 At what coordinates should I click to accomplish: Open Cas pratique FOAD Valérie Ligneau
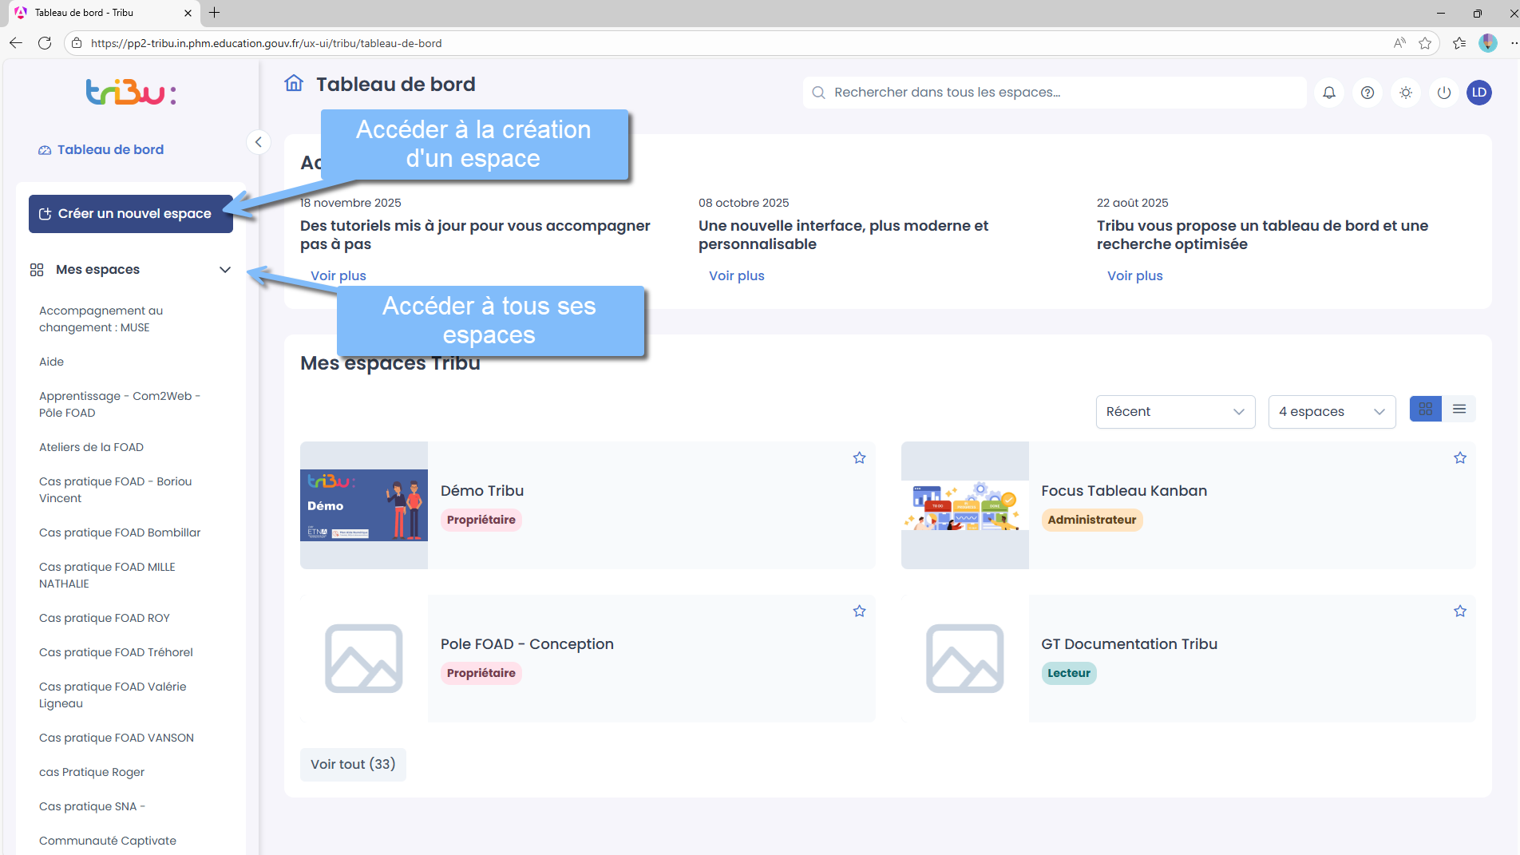113,695
